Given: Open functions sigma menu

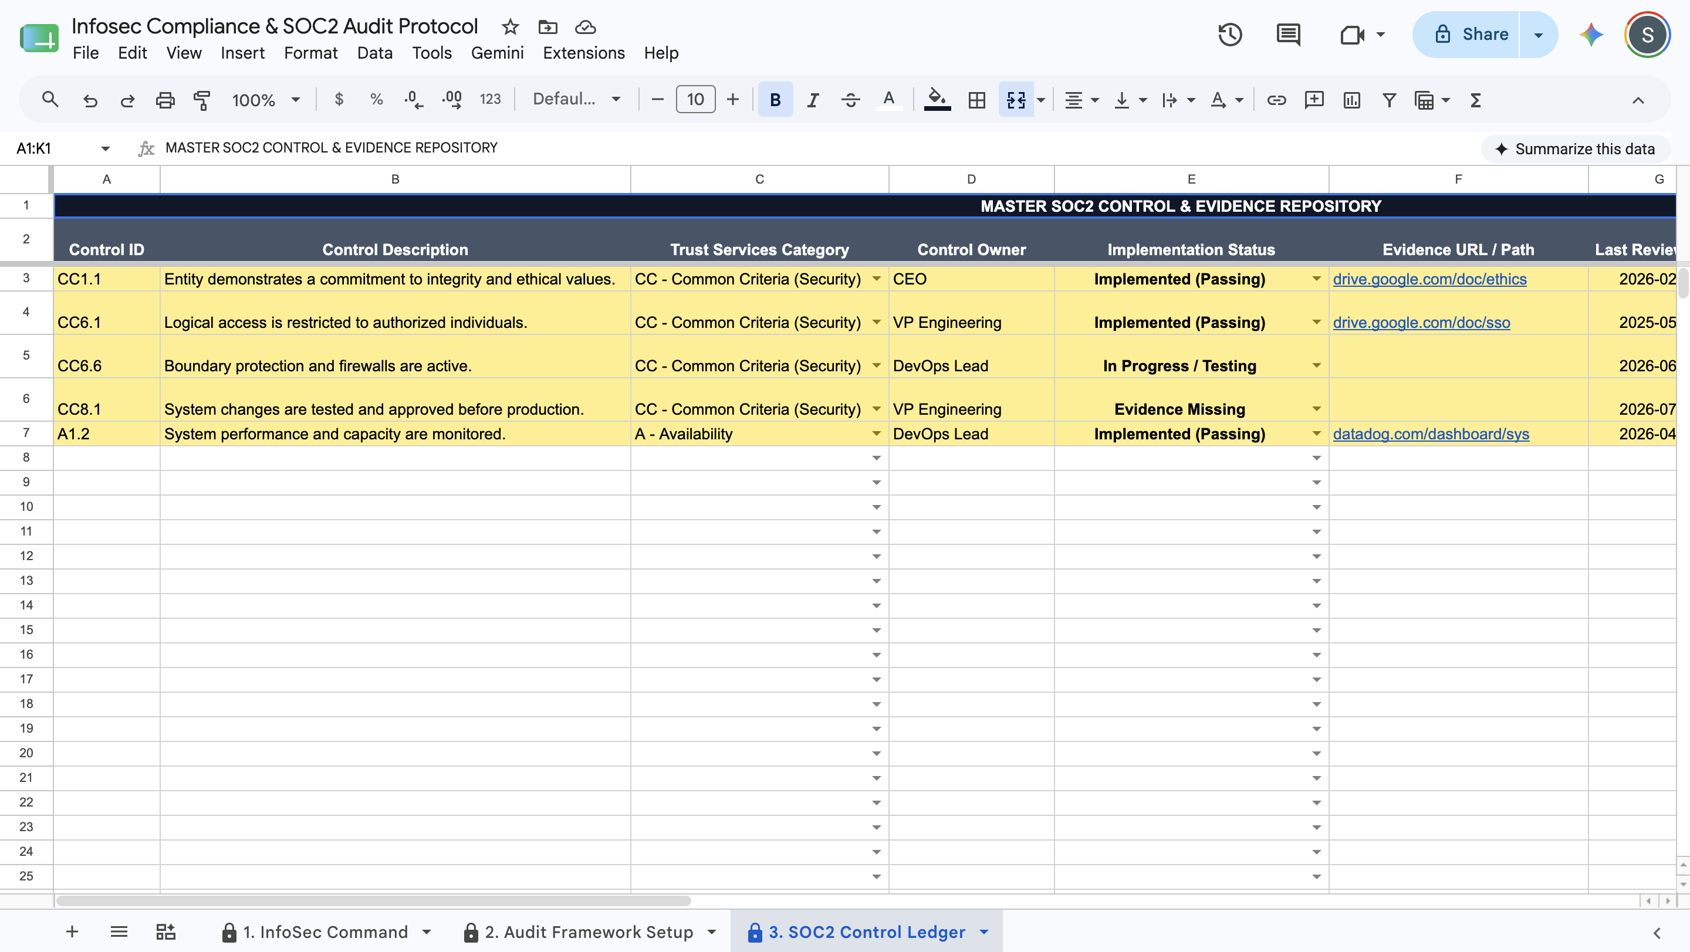Looking at the screenshot, I should pos(1475,100).
